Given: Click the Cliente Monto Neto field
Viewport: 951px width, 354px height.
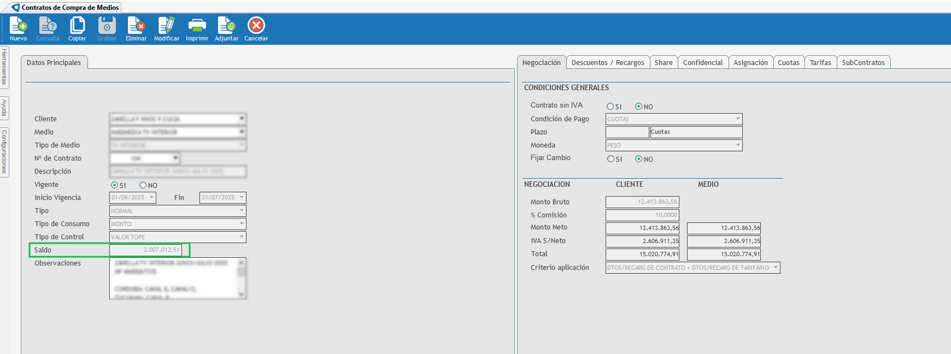Looking at the screenshot, I should tap(642, 228).
